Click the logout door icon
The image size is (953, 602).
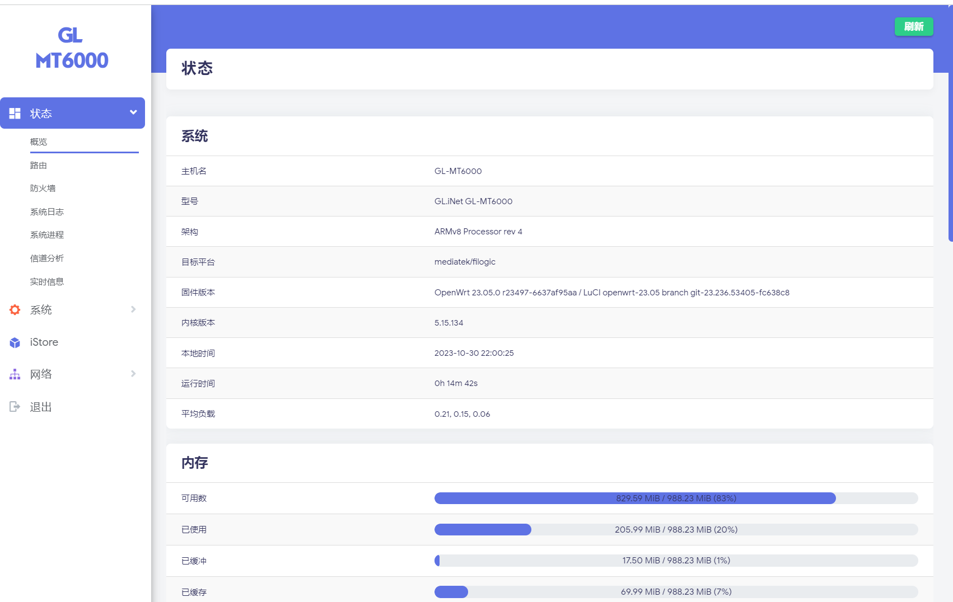15,407
